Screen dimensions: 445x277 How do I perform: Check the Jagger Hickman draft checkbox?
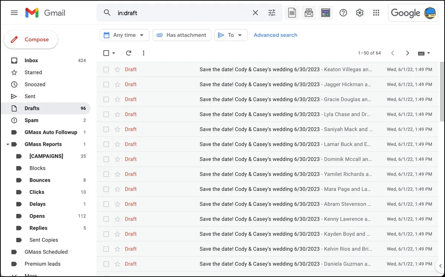click(x=106, y=84)
